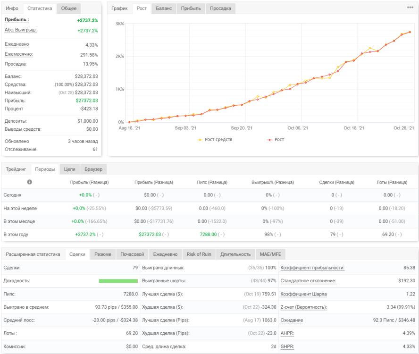Viewport: 419px width, 354px height.
Task: Click the 'Ежемесячно' underlined label
Action: pos(19,54)
